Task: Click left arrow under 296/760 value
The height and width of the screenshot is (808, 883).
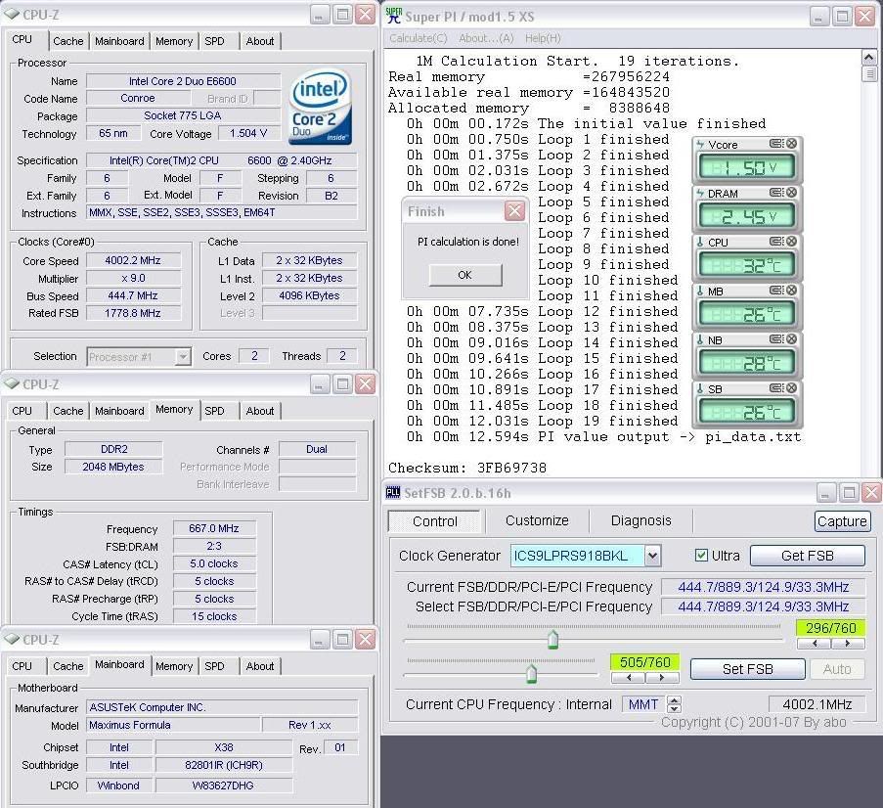Action: pyautogui.click(x=815, y=643)
